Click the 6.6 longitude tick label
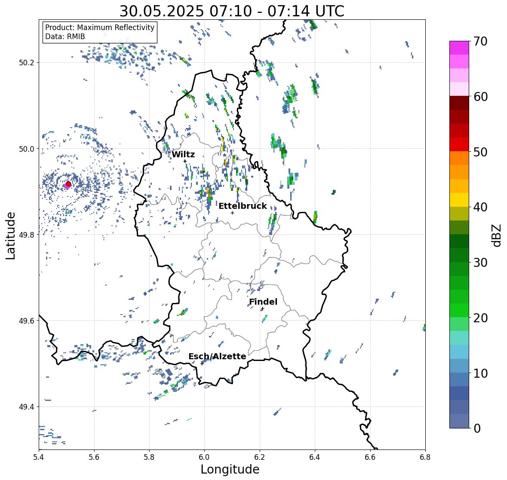This screenshot has height=480, width=507. pos(370,457)
